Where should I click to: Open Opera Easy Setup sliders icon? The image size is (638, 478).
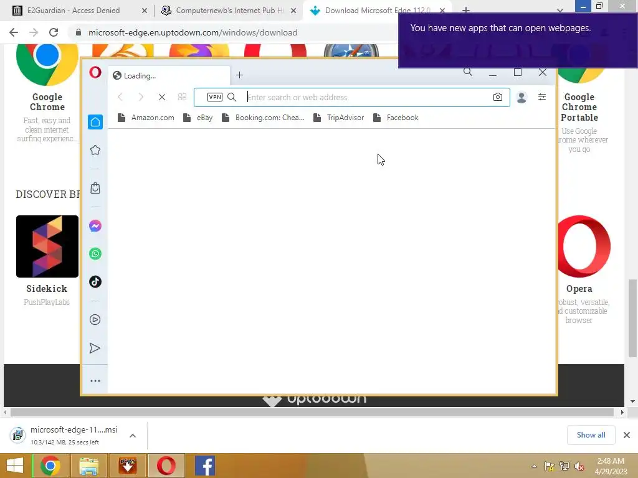coord(542,96)
